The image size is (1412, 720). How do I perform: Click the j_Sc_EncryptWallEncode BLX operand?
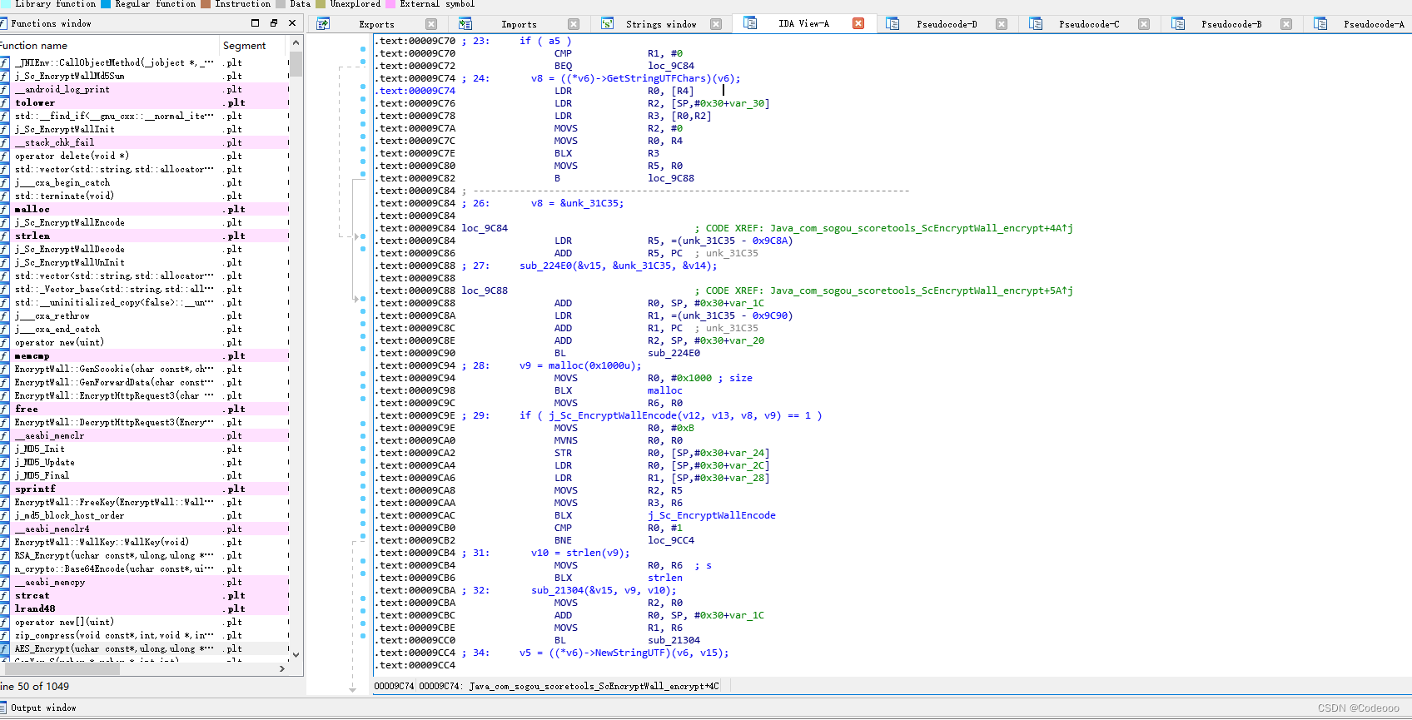(x=711, y=515)
